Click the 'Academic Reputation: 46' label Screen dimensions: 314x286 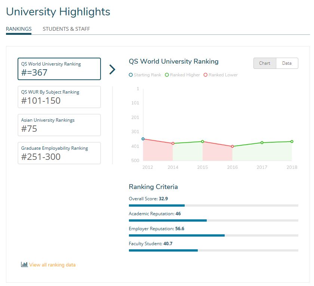click(x=155, y=214)
